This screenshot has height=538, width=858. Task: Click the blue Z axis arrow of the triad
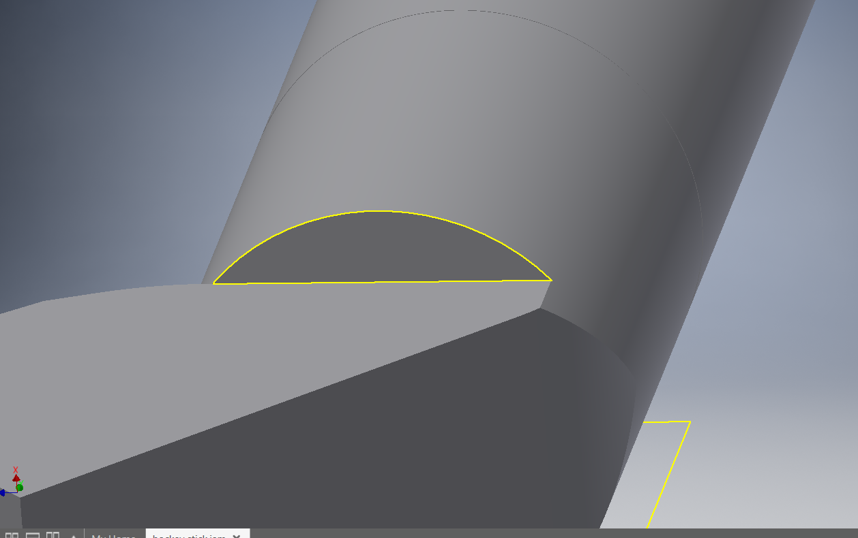click(x=2, y=492)
